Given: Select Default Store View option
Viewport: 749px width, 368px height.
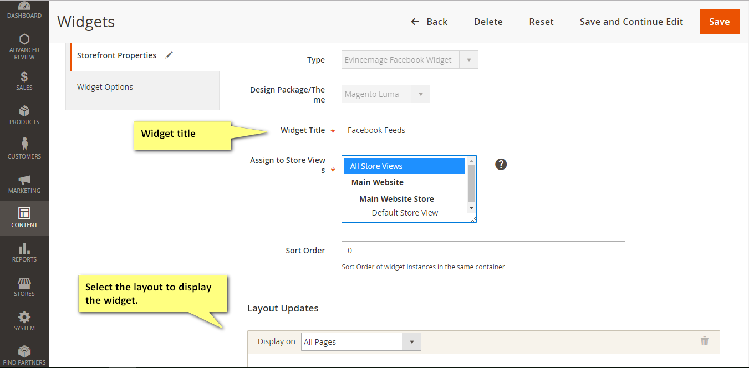Looking at the screenshot, I should point(405,213).
